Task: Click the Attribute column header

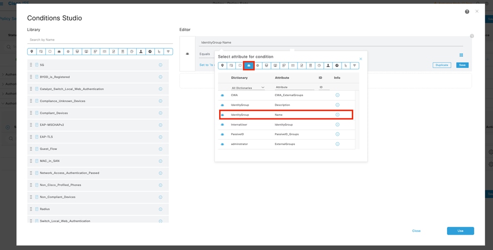Action: pyautogui.click(x=282, y=77)
